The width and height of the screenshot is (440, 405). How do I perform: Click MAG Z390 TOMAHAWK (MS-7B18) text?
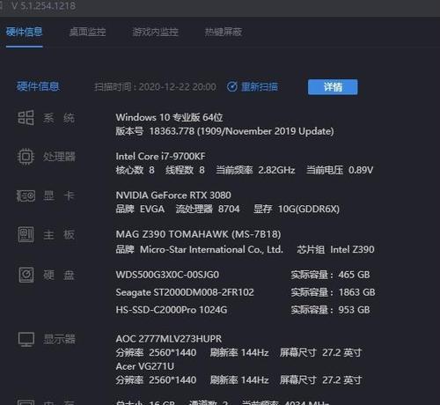[x=198, y=234]
